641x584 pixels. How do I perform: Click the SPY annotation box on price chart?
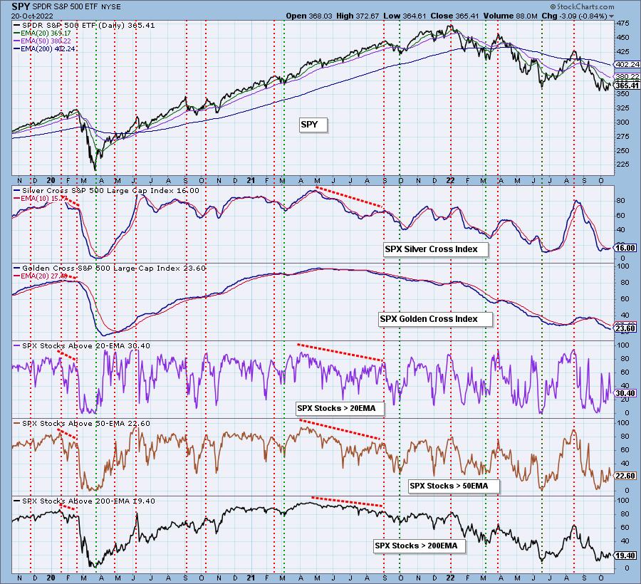[x=313, y=125]
